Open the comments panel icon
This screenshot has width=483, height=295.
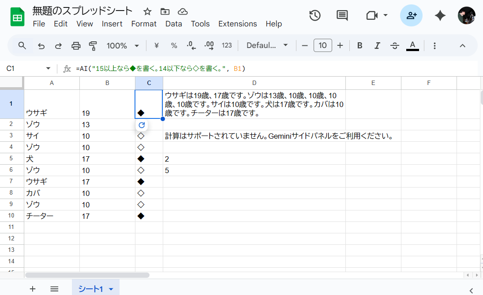342,15
